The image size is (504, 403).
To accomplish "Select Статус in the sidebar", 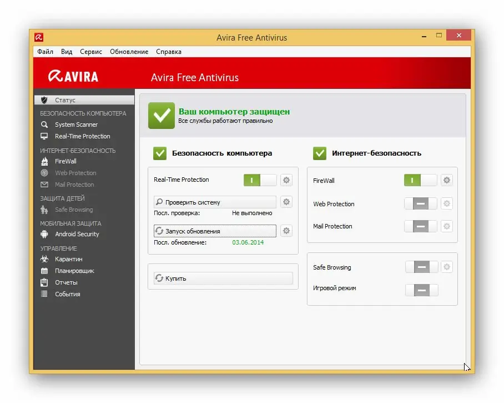I will coord(84,100).
